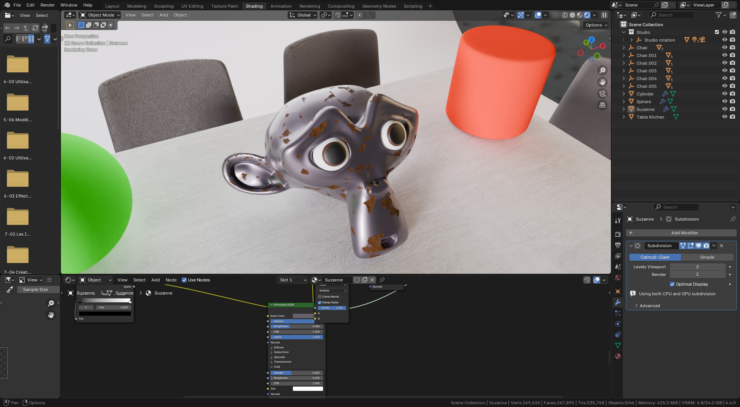Adjust the Roughness 0.382 slider
This screenshot has height=407, width=740.
[296, 327]
